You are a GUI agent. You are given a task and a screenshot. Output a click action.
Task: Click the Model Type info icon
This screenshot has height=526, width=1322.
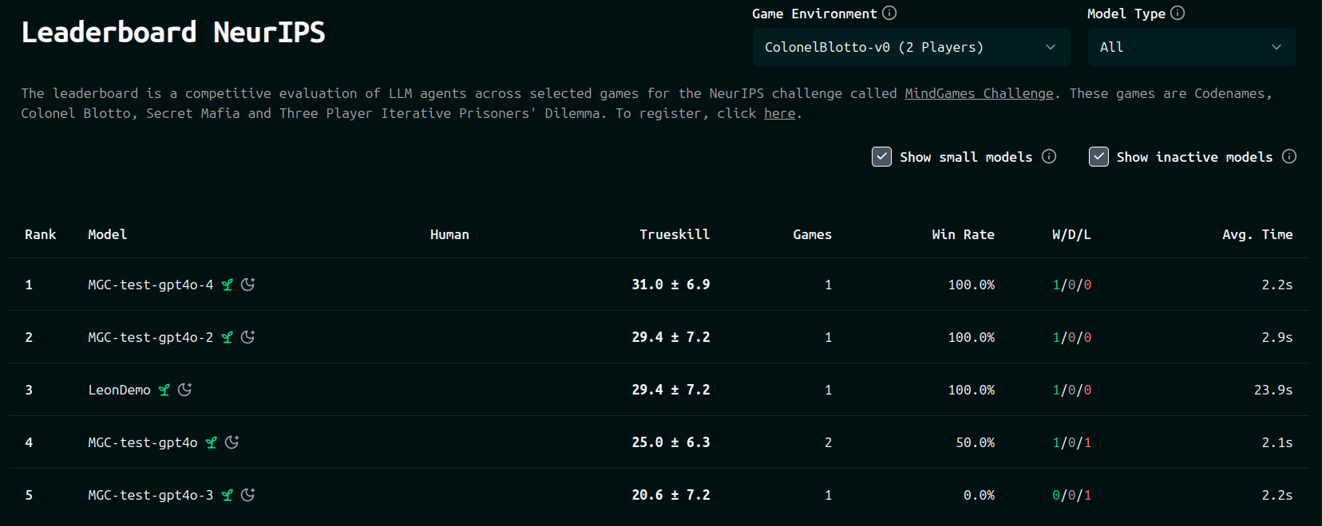[1178, 13]
